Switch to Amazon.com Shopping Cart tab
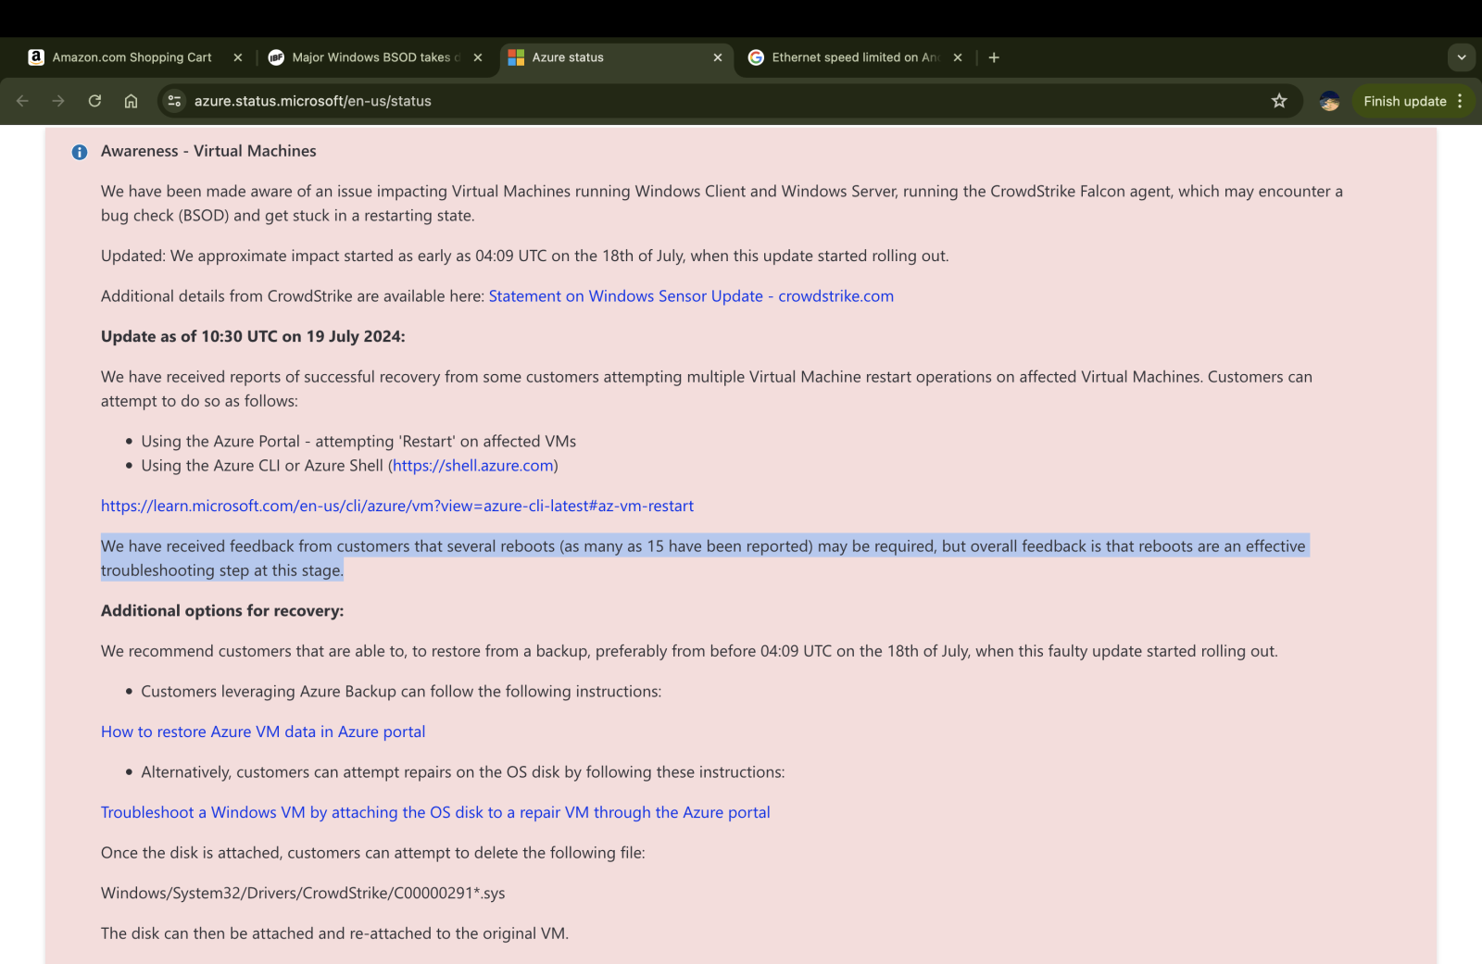This screenshot has height=964, width=1482. click(x=132, y=57)
